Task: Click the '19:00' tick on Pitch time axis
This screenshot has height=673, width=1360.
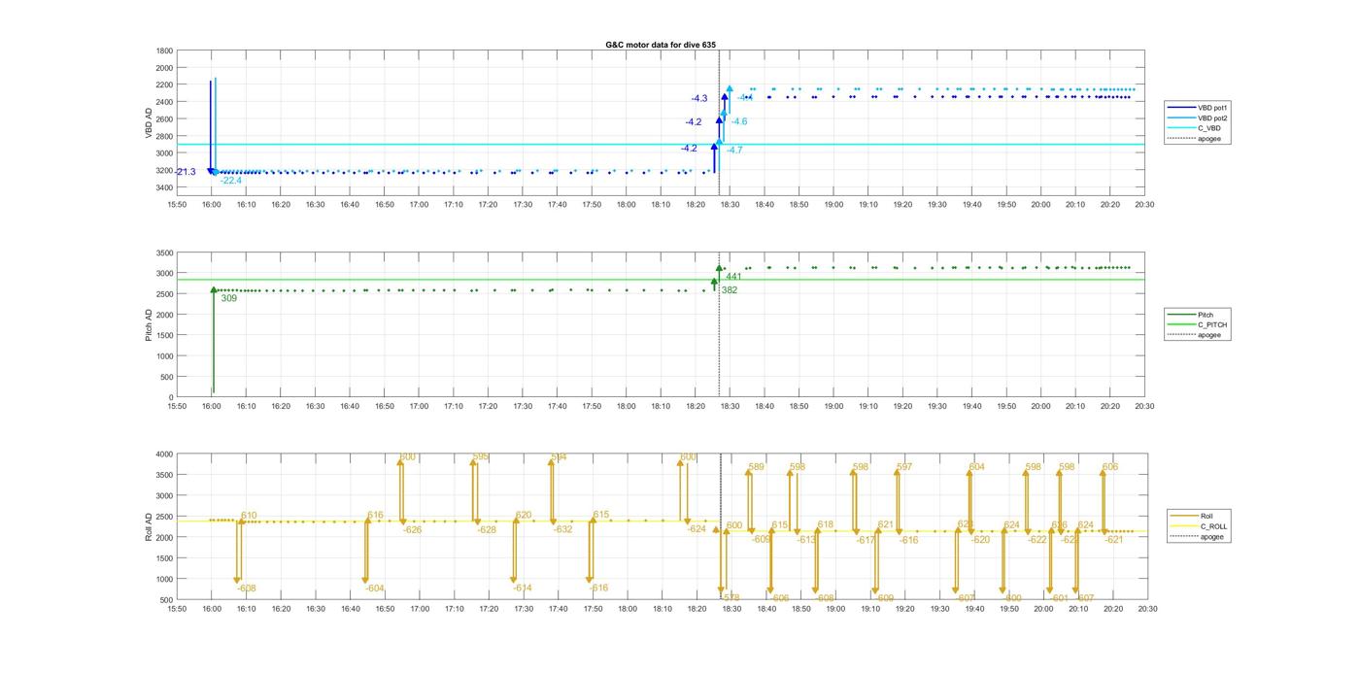Action: point(834,407)
